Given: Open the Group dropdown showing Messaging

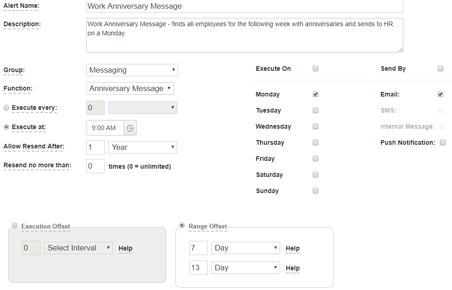Looking at the screenshot, I should coord(132,70).
